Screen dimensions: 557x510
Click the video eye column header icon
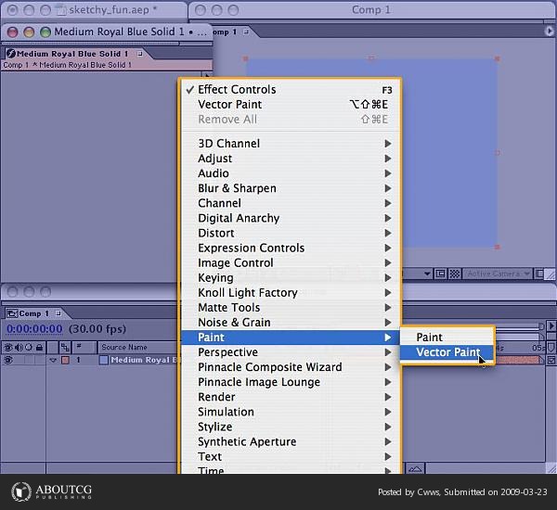[8, 347]
